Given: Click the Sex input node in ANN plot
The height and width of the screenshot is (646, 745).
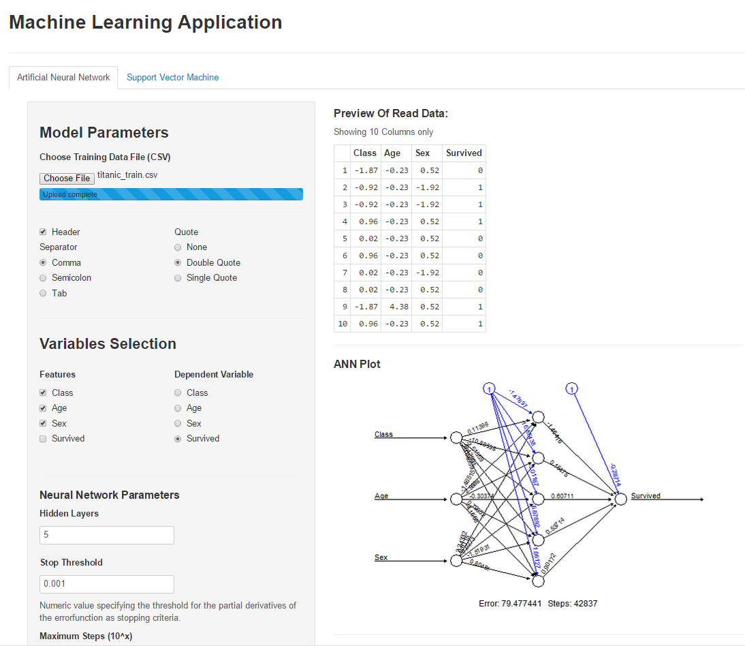Looking at the screenshot, I should coord(456,561).
